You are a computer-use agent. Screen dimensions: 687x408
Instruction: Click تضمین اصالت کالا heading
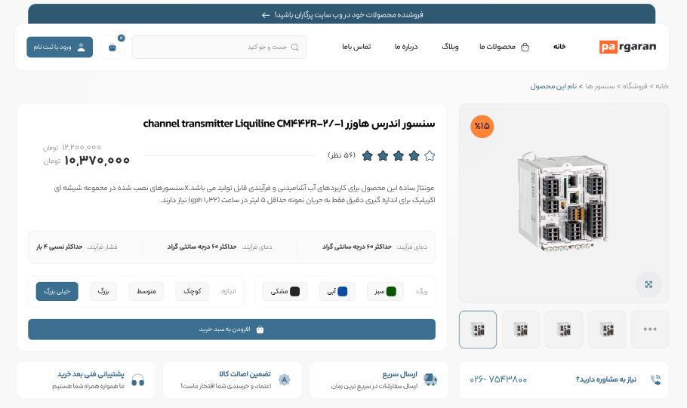coord(245,374)
